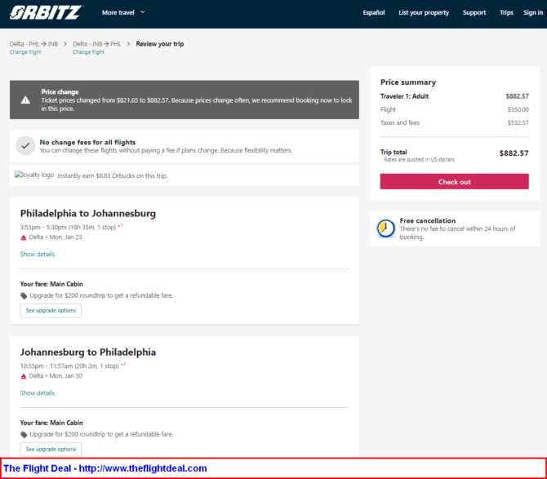547x479 pixels.
Task: Go to Trips
Action: 506,12
